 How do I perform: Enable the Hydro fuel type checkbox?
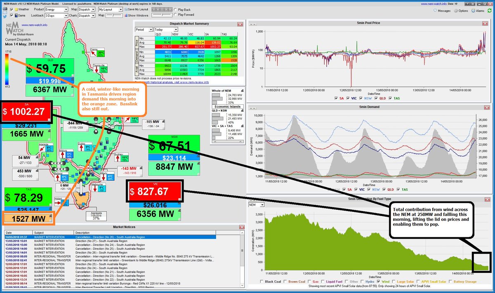click(361, 281)
